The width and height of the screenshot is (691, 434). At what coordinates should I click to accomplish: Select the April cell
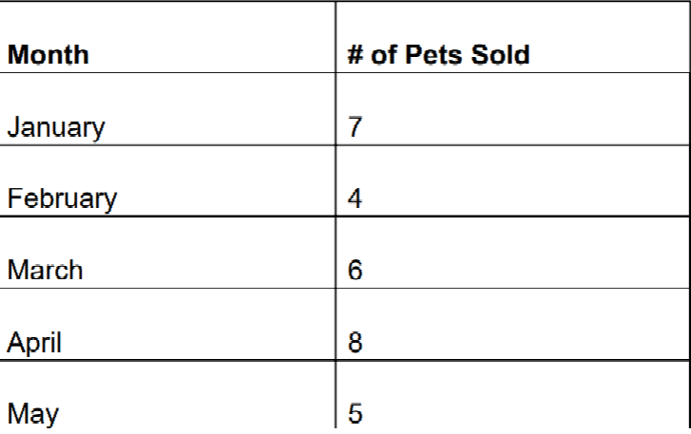[x=167, y=325]
